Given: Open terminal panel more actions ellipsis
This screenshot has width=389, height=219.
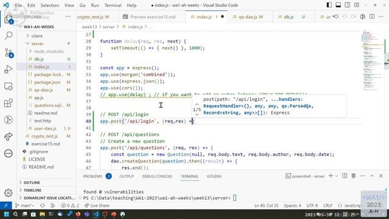Looking at the screenshot, I should 363,176.
